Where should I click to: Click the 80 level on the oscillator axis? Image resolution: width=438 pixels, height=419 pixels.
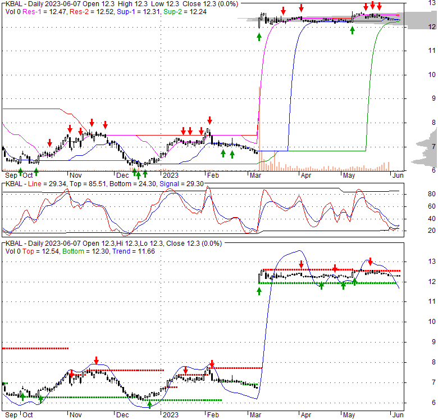click(x=432, y=194)
